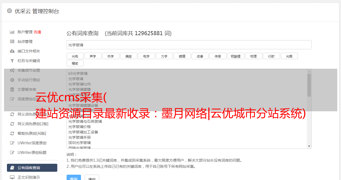Pick the 物理 tag button
Viewport: 341px width, 180px height.
click(253, 56)
